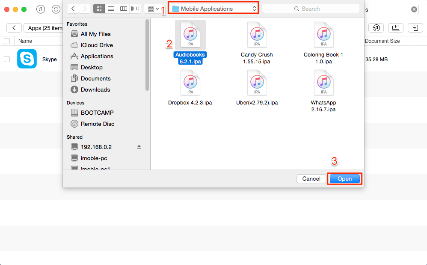Screen dimensions: 427x265
Task: Check the Skype app checkbox
Action: tap(7, 59)
